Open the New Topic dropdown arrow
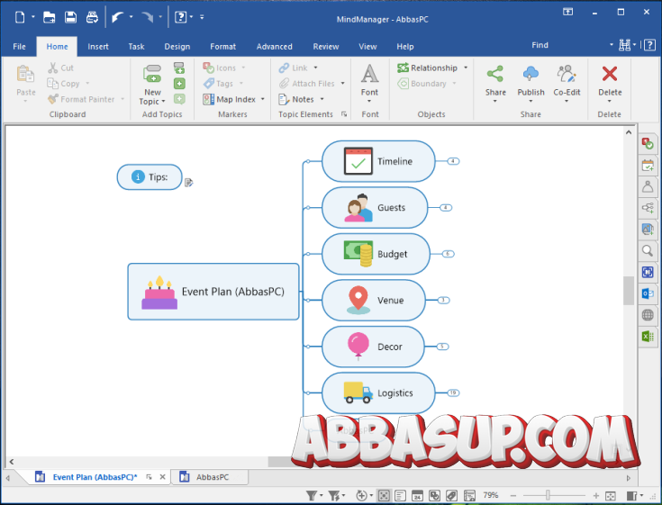 click(163, 102)
